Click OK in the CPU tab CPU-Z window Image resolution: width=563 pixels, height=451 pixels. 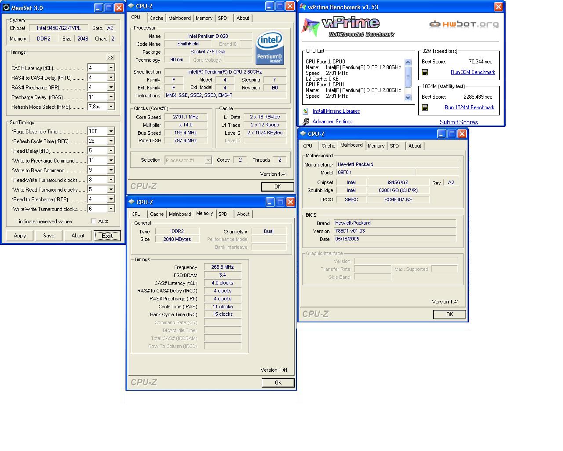pos(278,187)
